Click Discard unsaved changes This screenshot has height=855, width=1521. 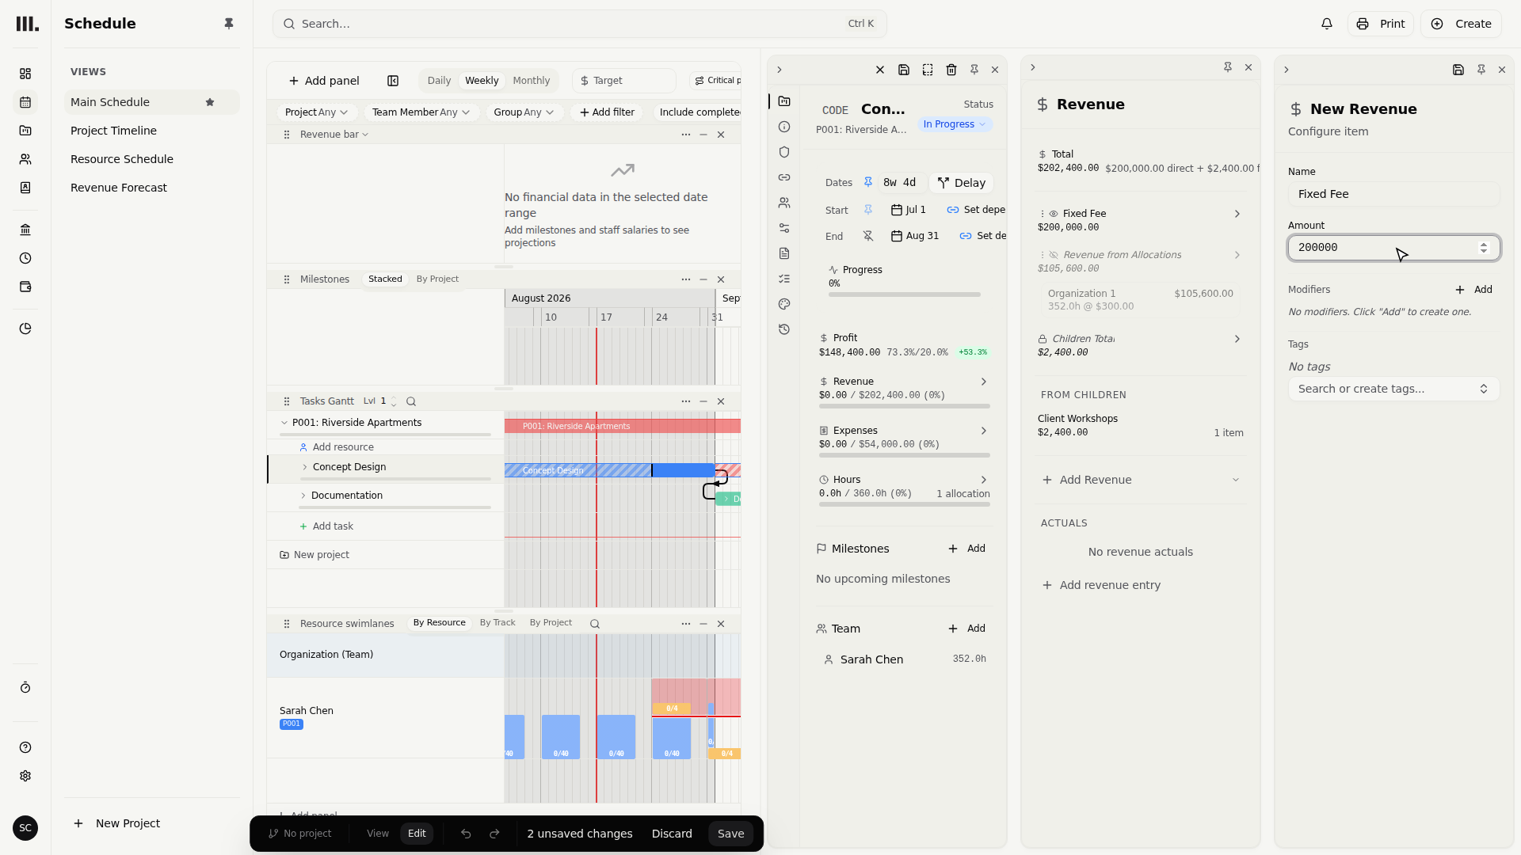pyautogui.click(x=672, y=834)
